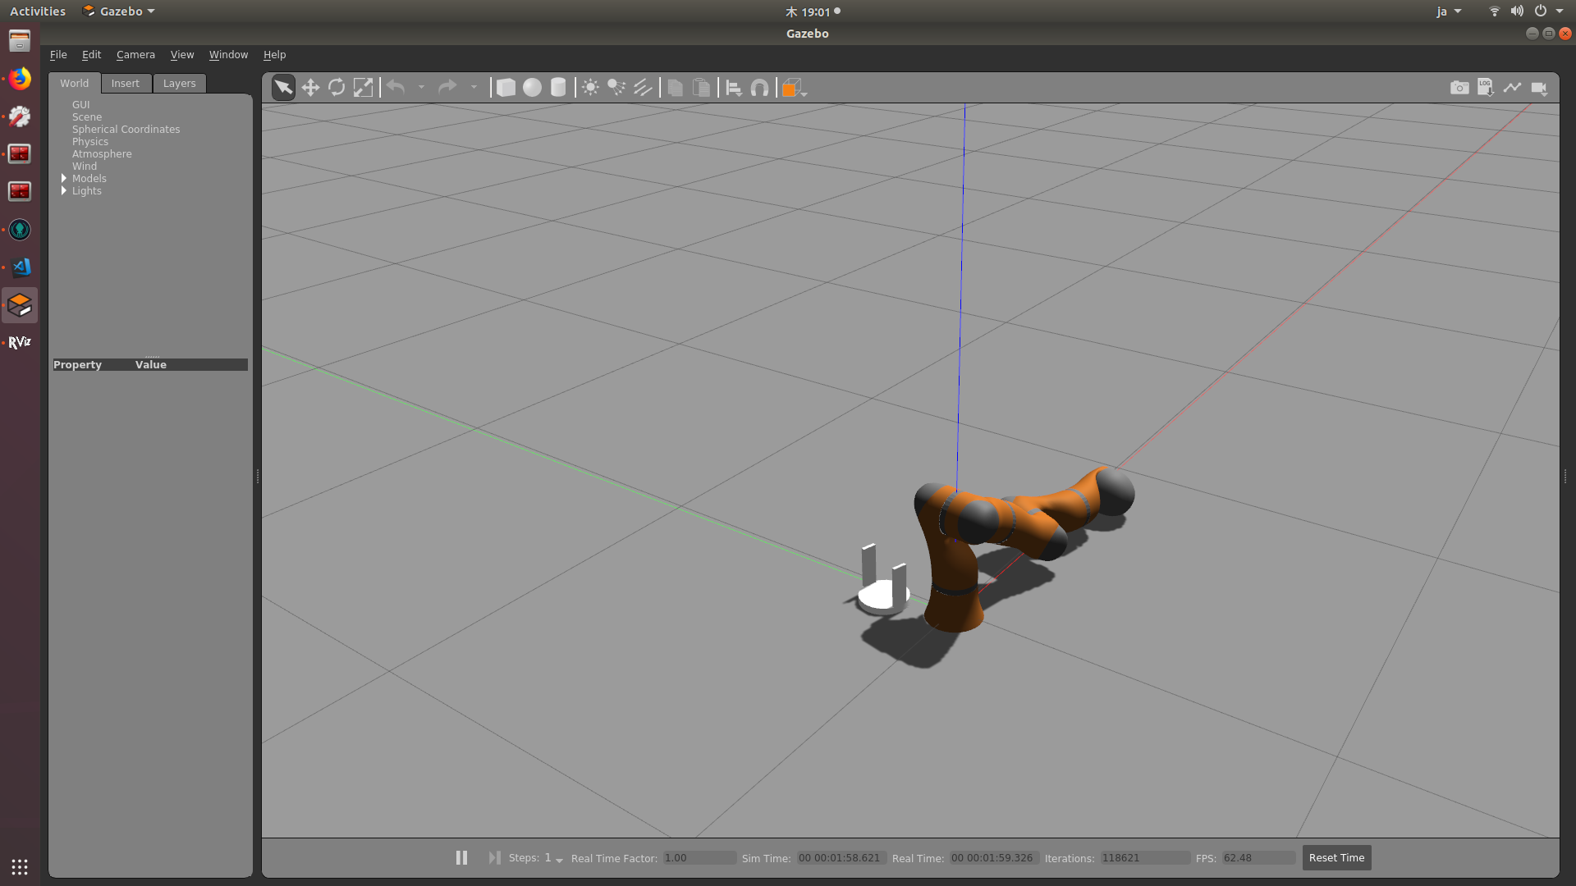Image resolution: width=1576 pixels, height=886 pixels.
Task: Select Atmosphere in the world tree
Action: [102, 153]
